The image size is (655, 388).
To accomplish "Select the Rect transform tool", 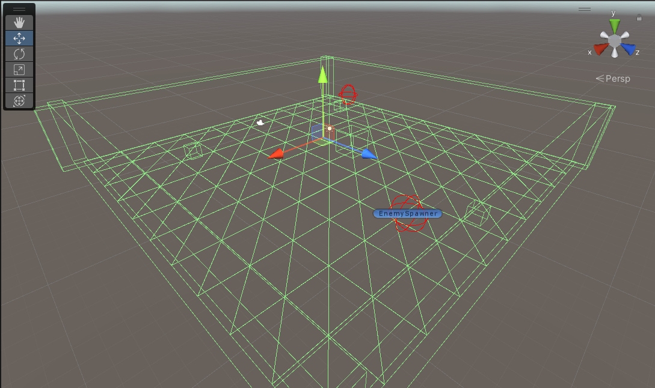I will [x=19, y=85].
